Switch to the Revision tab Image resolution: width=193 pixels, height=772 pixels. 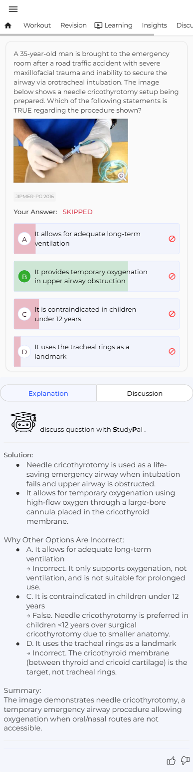73,25
